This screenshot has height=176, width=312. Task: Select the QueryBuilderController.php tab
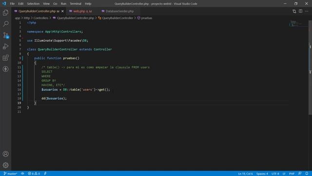[37, 11]
